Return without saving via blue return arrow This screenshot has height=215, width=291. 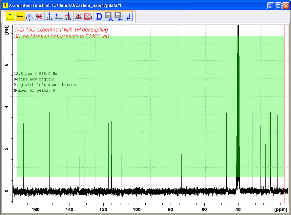(129, 17)
